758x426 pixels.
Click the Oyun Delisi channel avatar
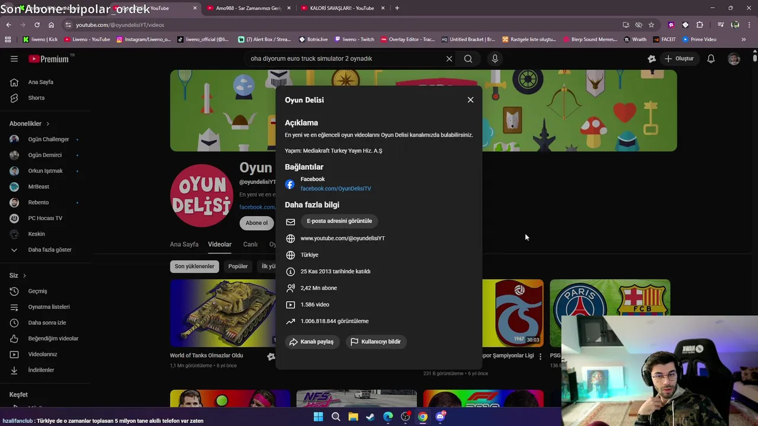point(201,196)
